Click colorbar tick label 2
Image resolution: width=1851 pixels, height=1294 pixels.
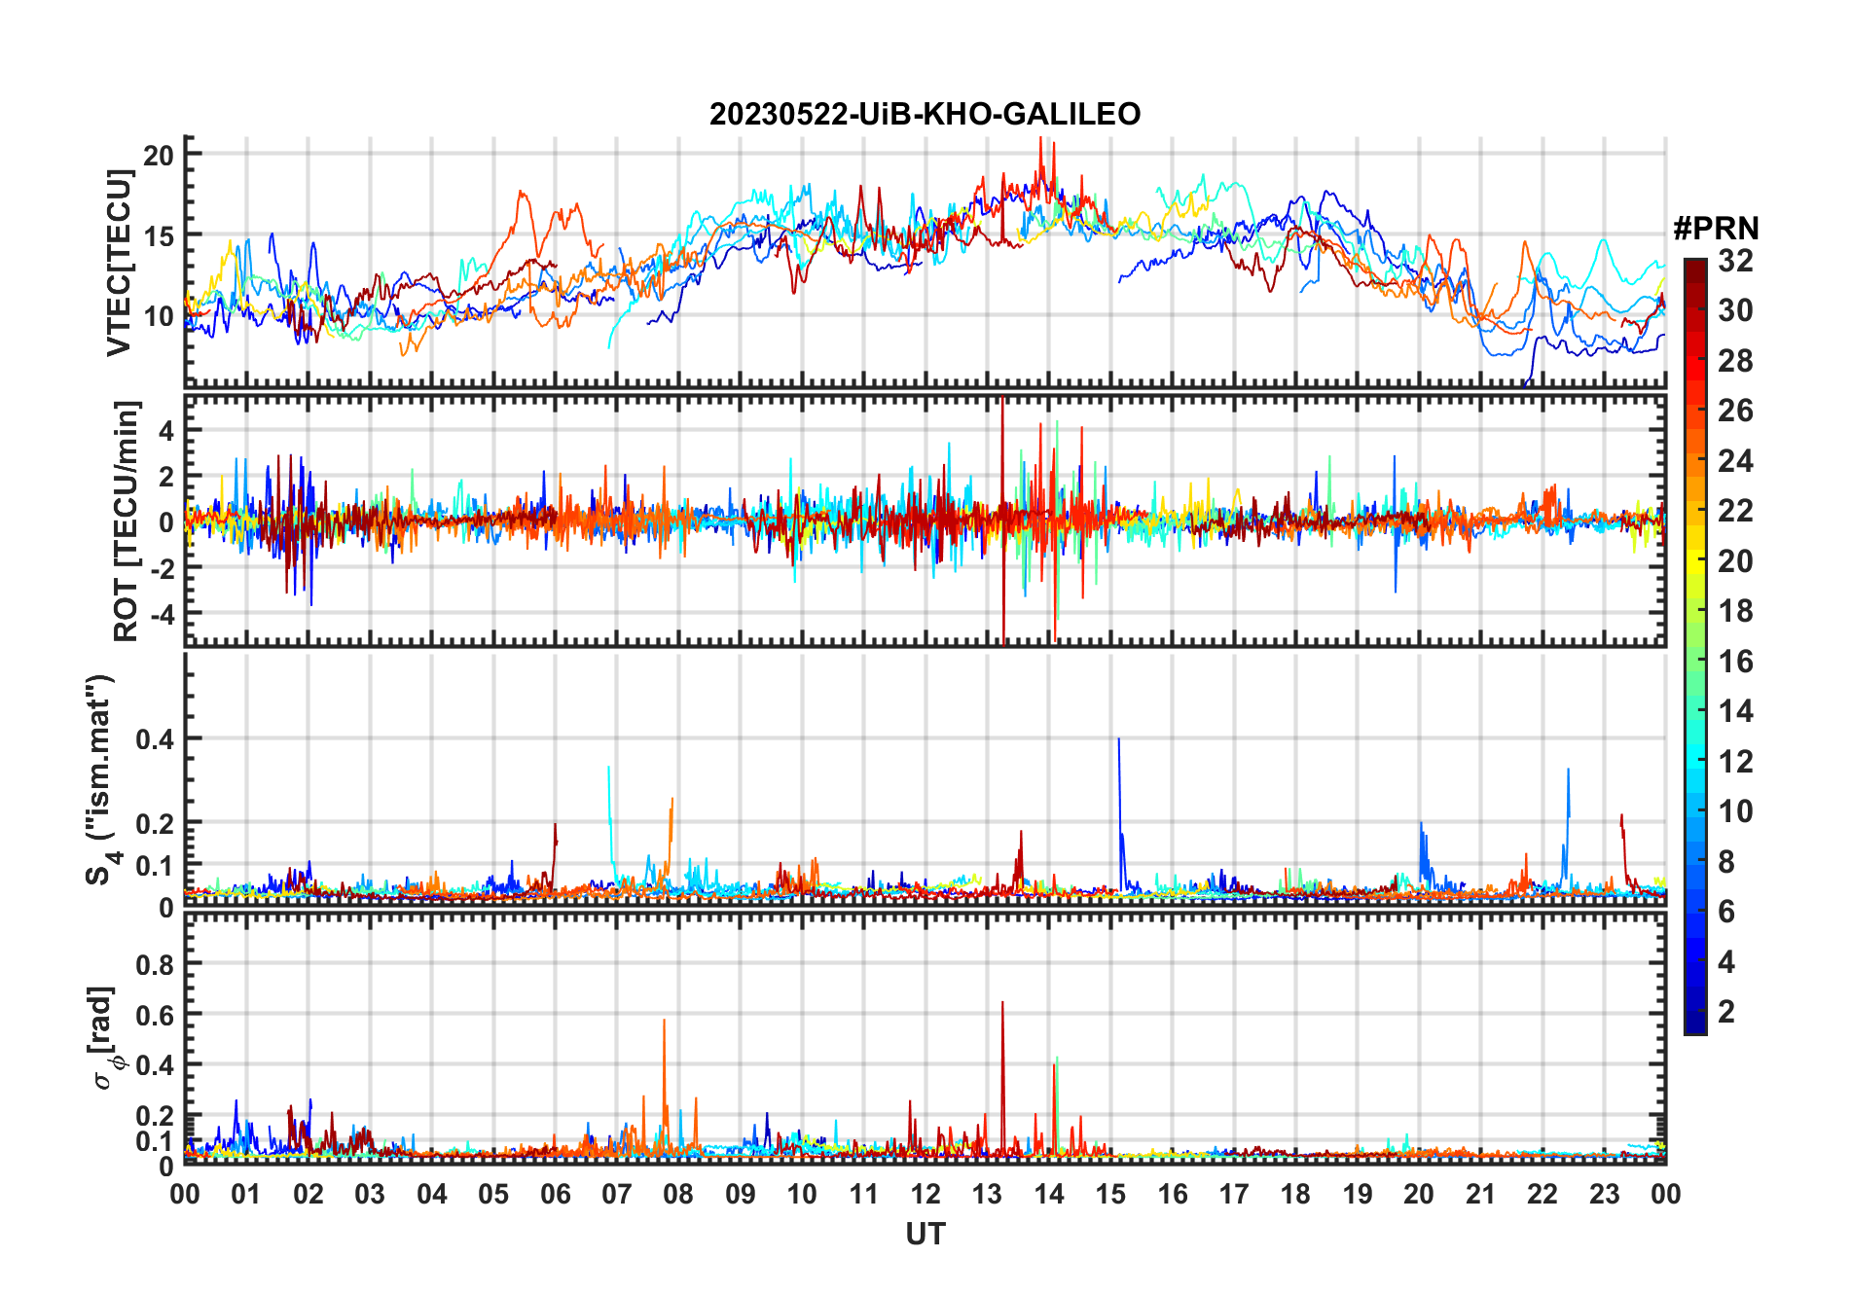click(x=1726, y=1012)
